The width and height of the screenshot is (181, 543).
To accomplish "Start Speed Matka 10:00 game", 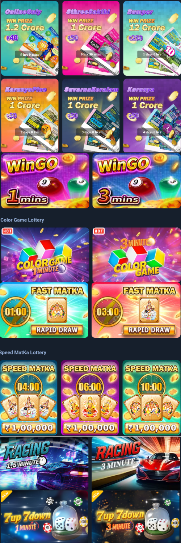I will [151, 397].
